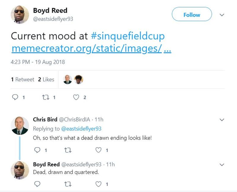Reply to the Dead, drawn and quartered tweet

37,184
